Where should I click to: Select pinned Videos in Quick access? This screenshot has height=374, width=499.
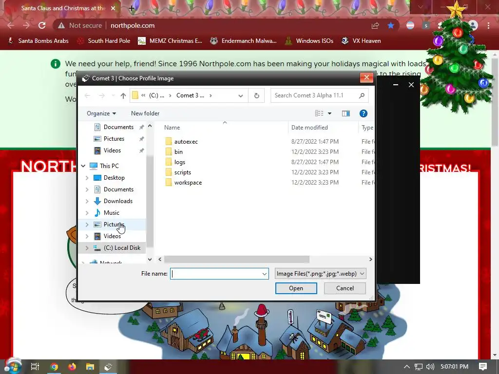(112, 150)
